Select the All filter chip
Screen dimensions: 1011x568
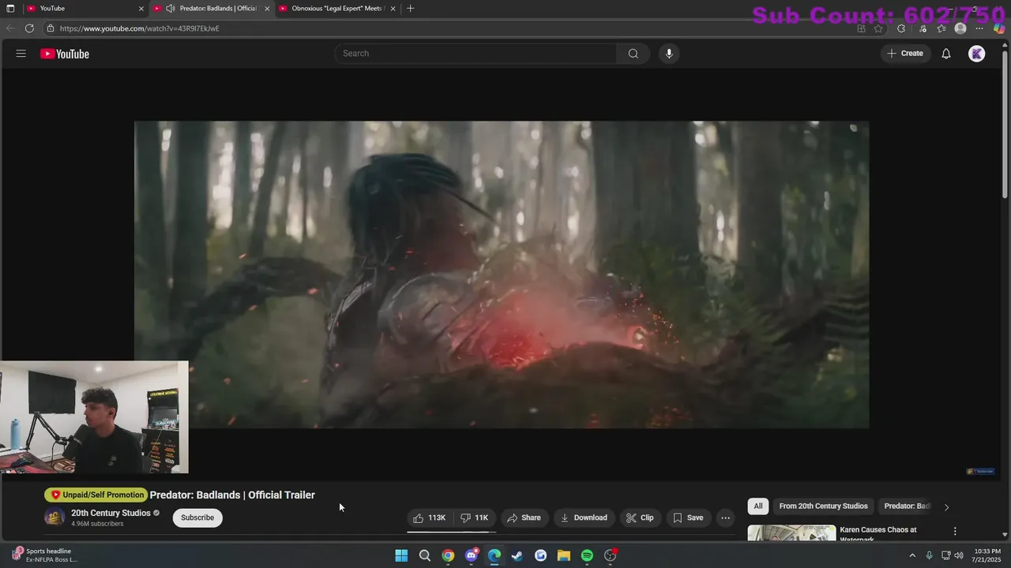click(758, 506)
